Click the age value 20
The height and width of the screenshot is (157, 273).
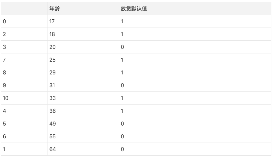(x=52, y=47)
